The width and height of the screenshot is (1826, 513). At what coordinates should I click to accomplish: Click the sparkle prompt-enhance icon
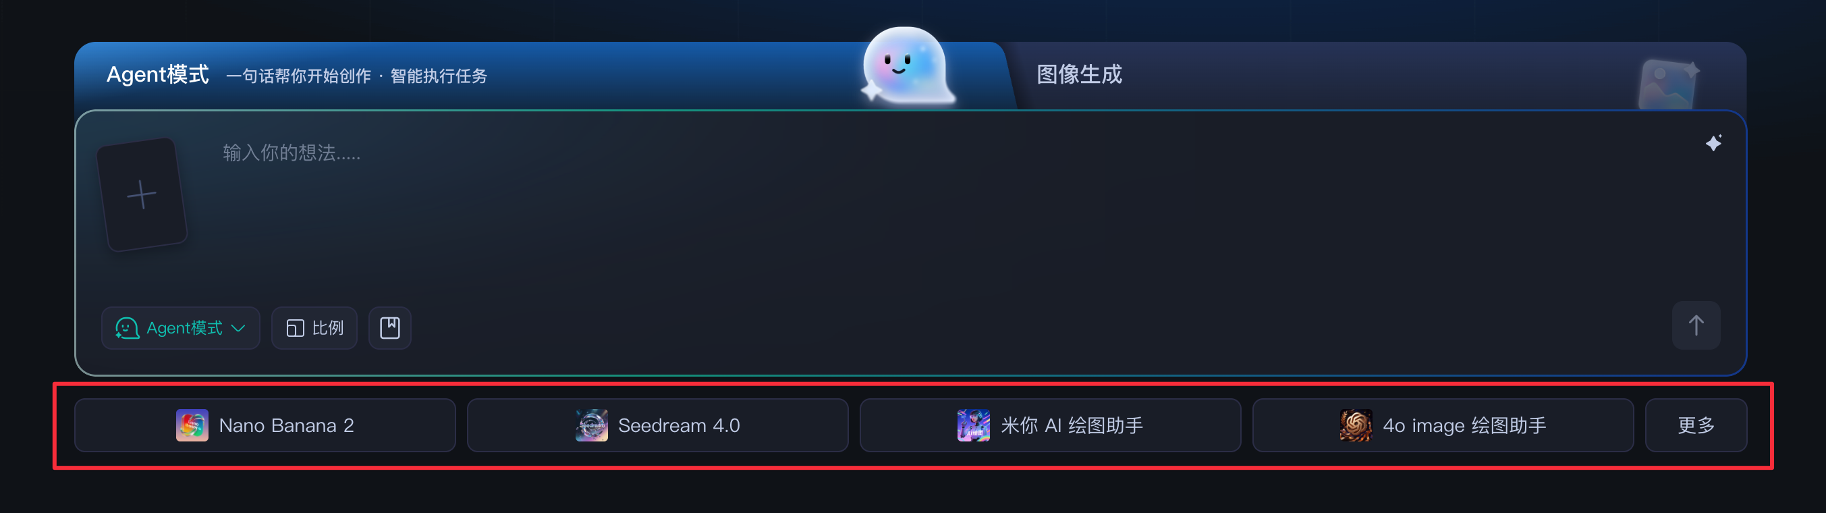(1713, 143)
